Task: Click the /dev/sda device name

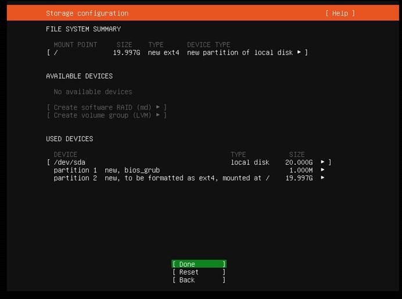Action: pos(70,162)
